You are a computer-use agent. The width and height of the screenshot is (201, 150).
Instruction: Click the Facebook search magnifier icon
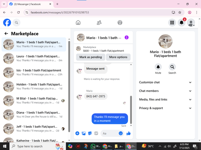coord(16,22)
